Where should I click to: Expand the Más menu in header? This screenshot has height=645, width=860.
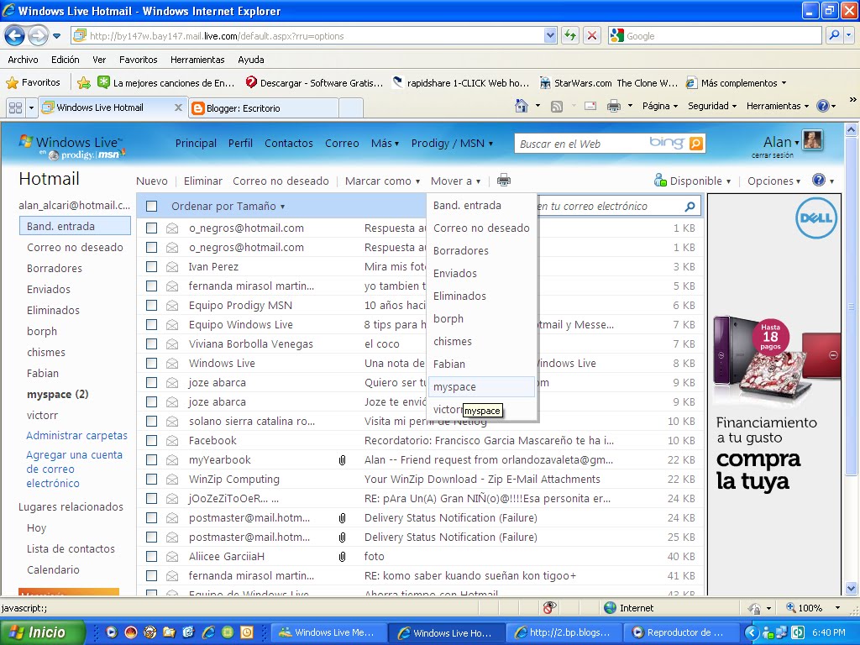tap(385, 143)
